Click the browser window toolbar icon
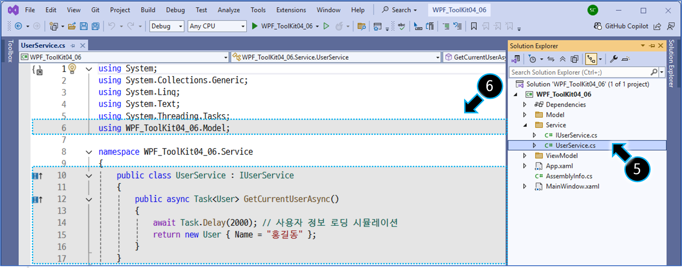Screen dimensions: 682x268 [378, 26]
